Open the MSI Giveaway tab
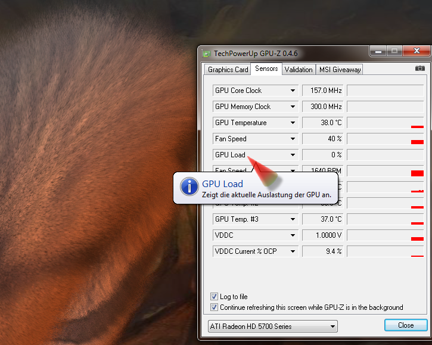Screen dimensions: 432x345 tap(340, 70)
